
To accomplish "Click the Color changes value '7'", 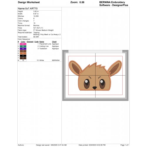I will pos(34,21).
